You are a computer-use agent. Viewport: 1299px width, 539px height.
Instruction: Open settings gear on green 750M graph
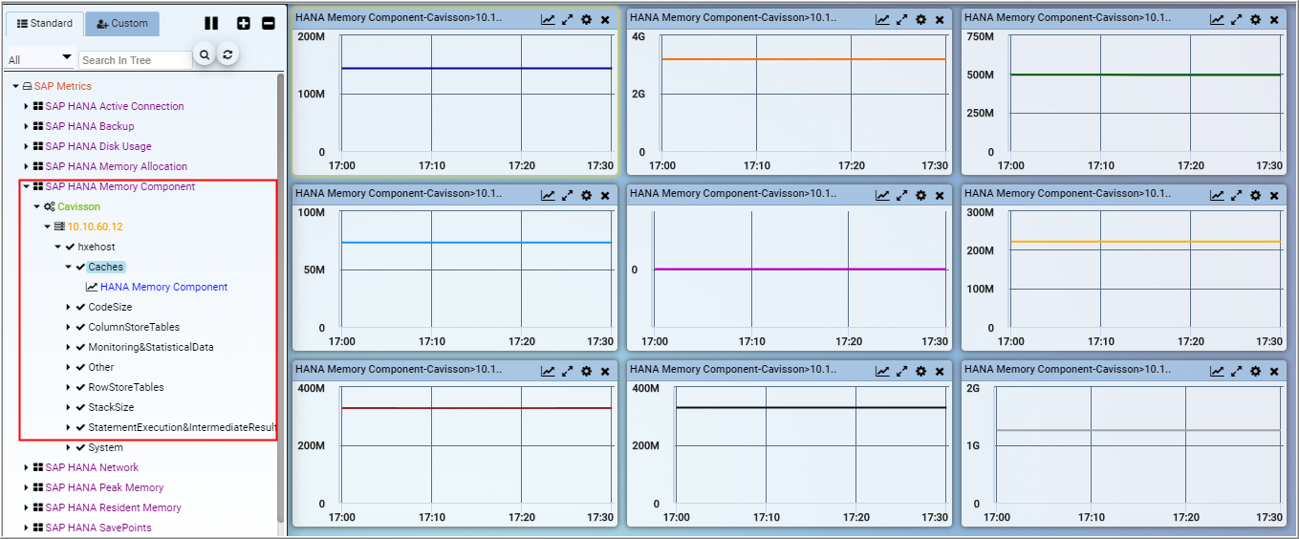[1255, 19]
